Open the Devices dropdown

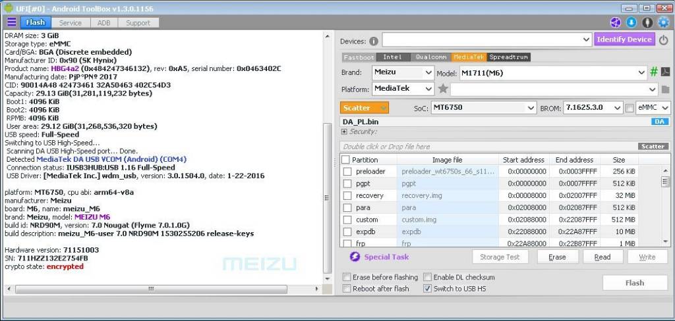(x=487, y=40)
